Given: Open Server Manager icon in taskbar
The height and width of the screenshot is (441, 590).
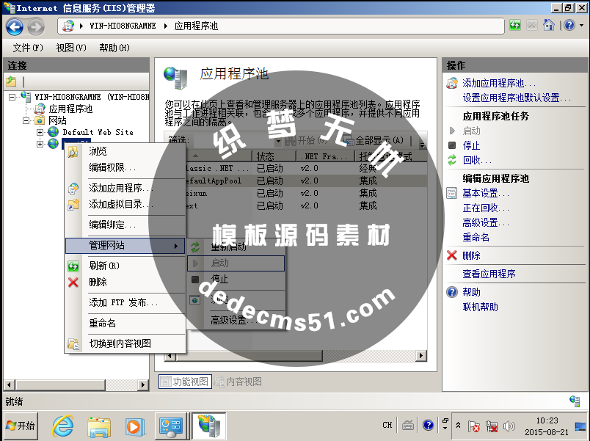Looking at the screenshot, I should point(170,425).
